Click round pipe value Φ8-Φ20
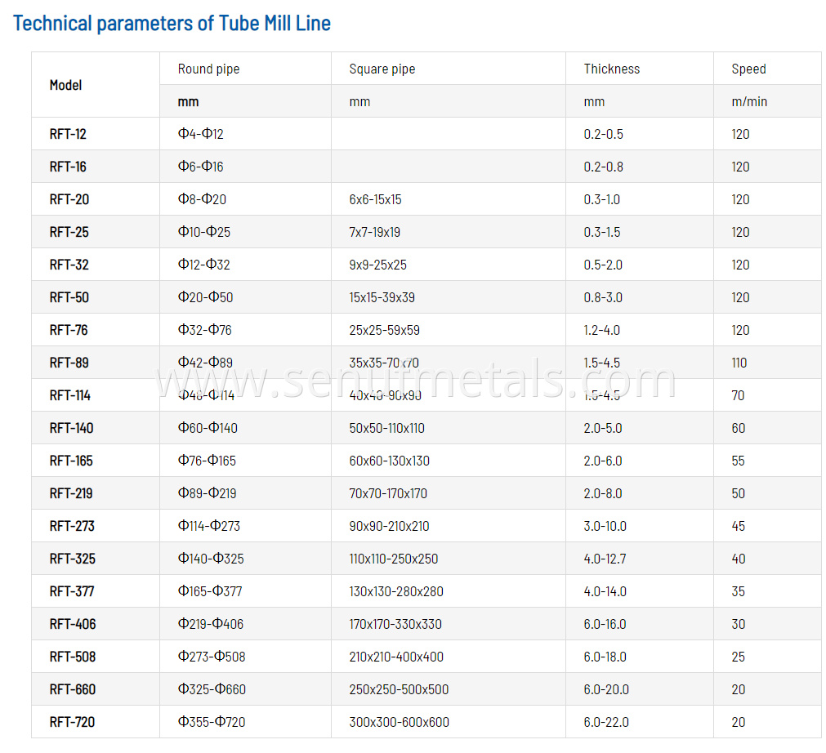This screenshot has width=826, height=753. [202, 199]
